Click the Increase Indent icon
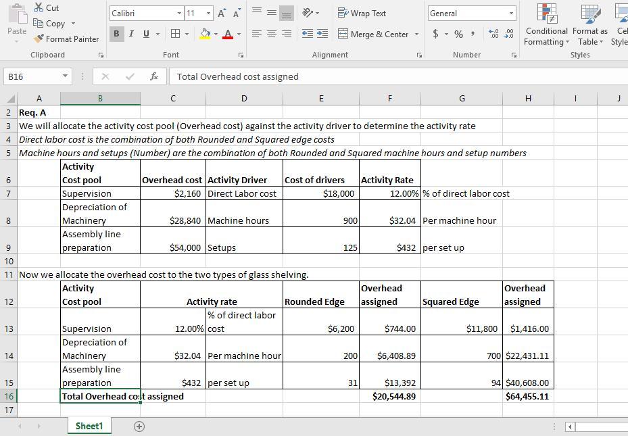This screenshot has height=436, width=628. [x=322, y=34]
